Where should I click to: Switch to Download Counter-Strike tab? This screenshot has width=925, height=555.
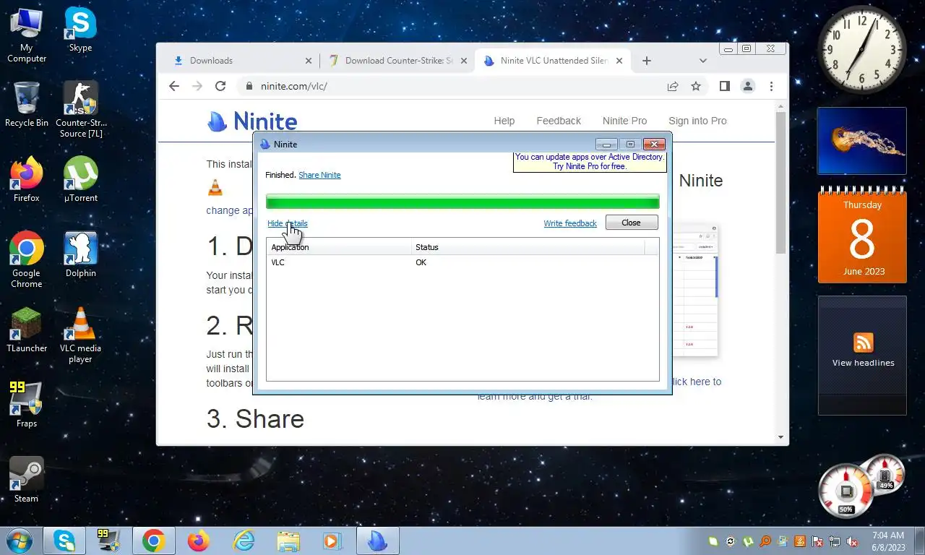tap(397, 61)
